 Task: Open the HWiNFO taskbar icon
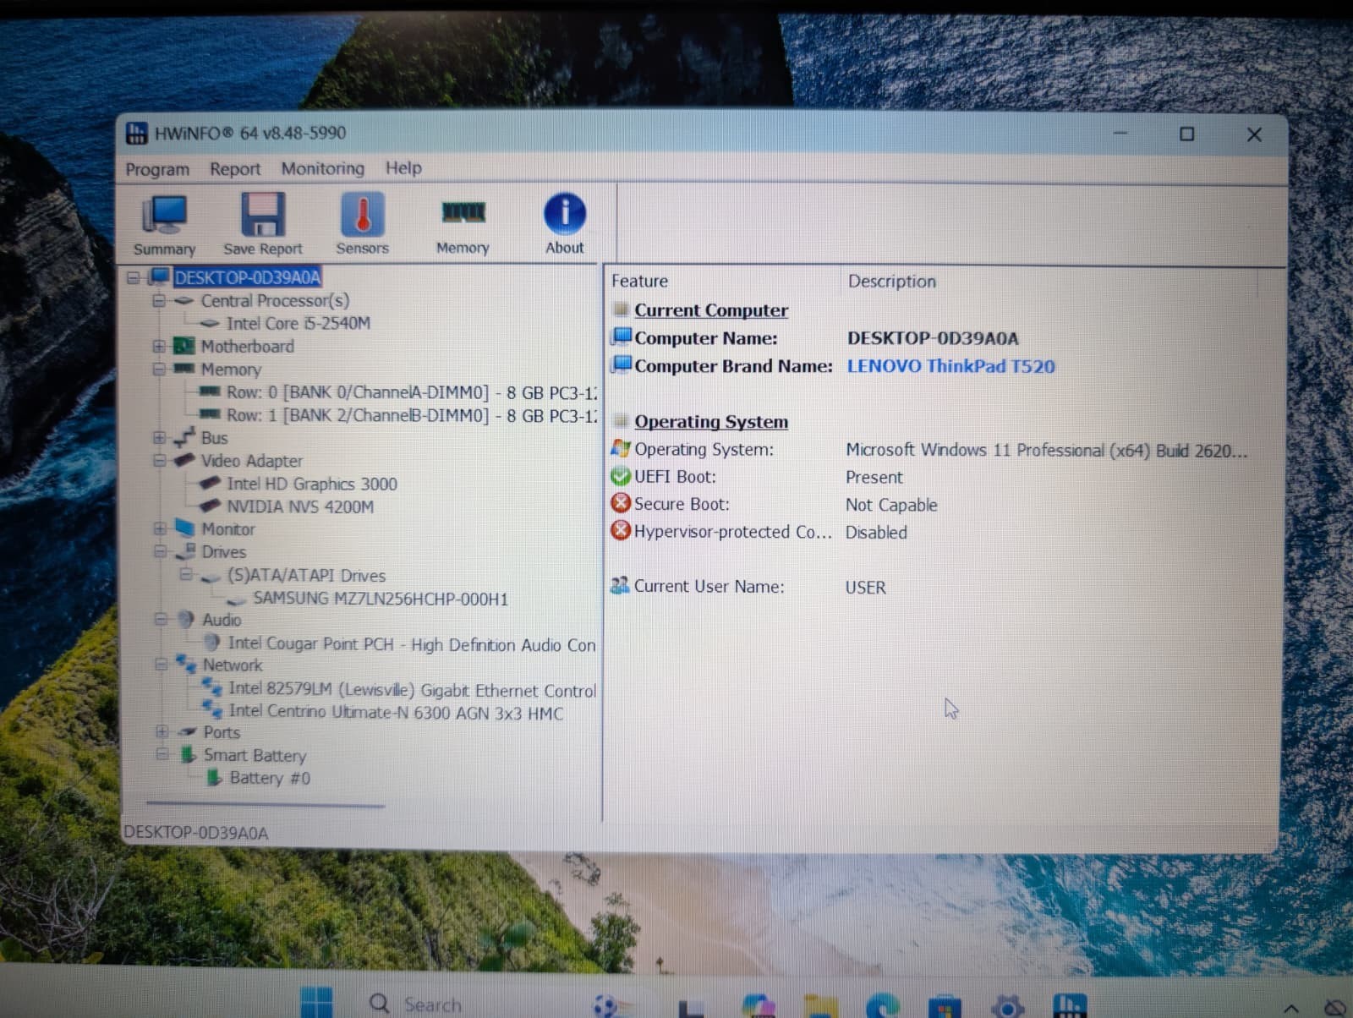tap(1069, 1004)
